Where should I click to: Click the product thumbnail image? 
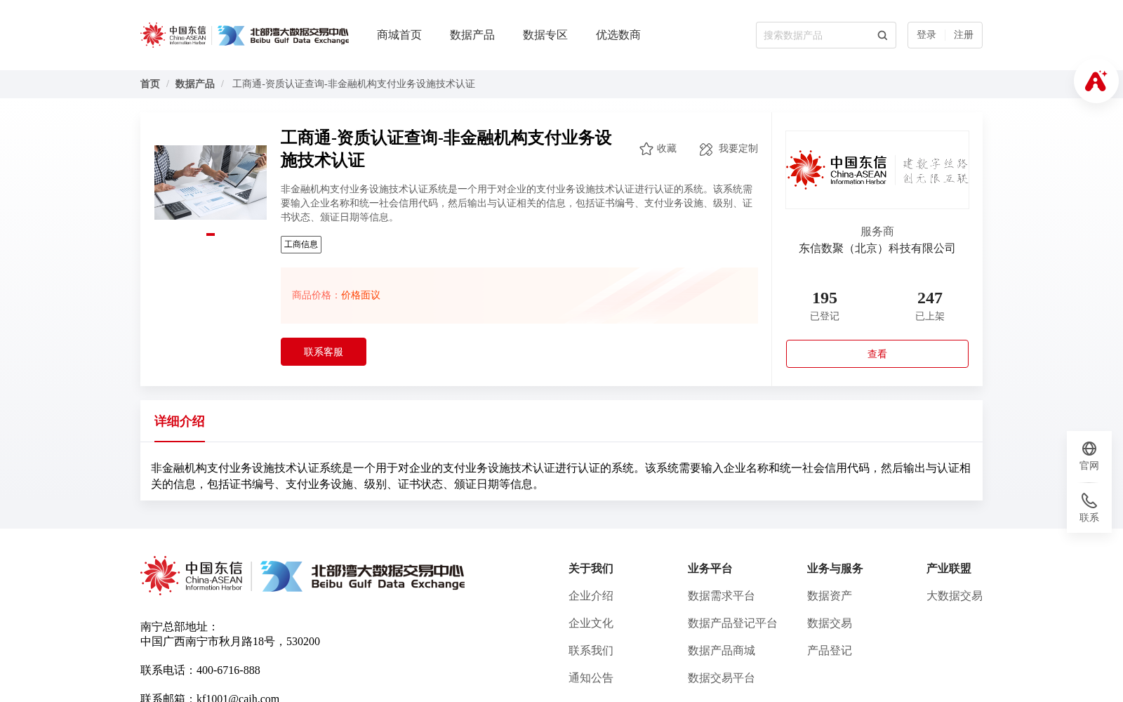point(211,183)
